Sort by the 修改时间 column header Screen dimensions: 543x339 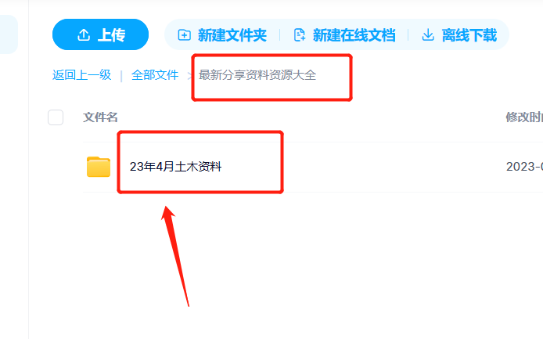click(524, 117)
